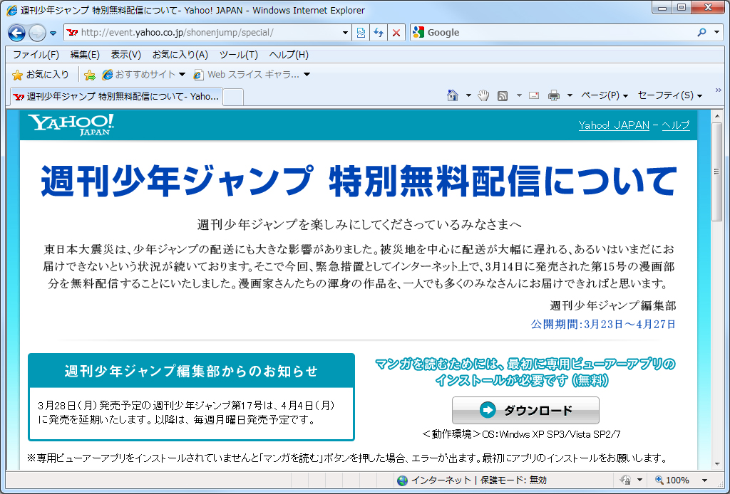The height and width of the screenshot is (494, 730).
Task: Navigate back to the previous page
Action: [x=16, y=33]
